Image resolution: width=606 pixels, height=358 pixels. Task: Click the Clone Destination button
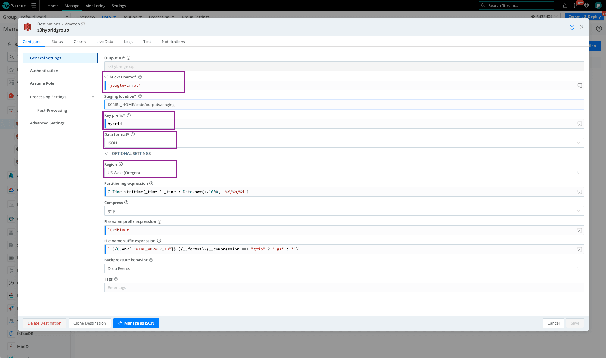89,323
